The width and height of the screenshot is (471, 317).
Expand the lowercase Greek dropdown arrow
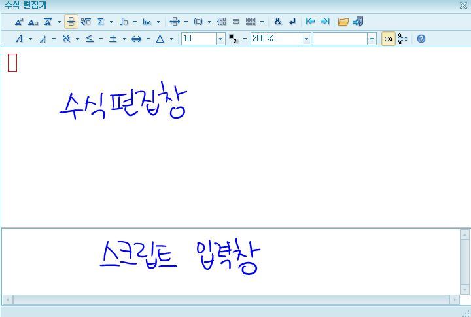54,39
